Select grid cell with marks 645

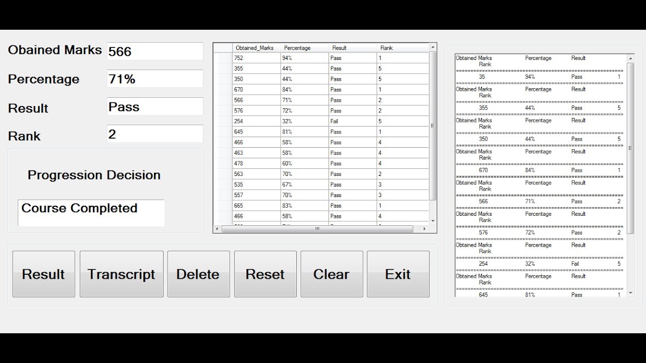(x=256, y=132)
